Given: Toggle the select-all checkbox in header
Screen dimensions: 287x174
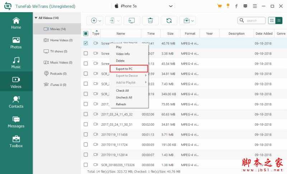Looking at the screenshot, I should click(86, 34).
